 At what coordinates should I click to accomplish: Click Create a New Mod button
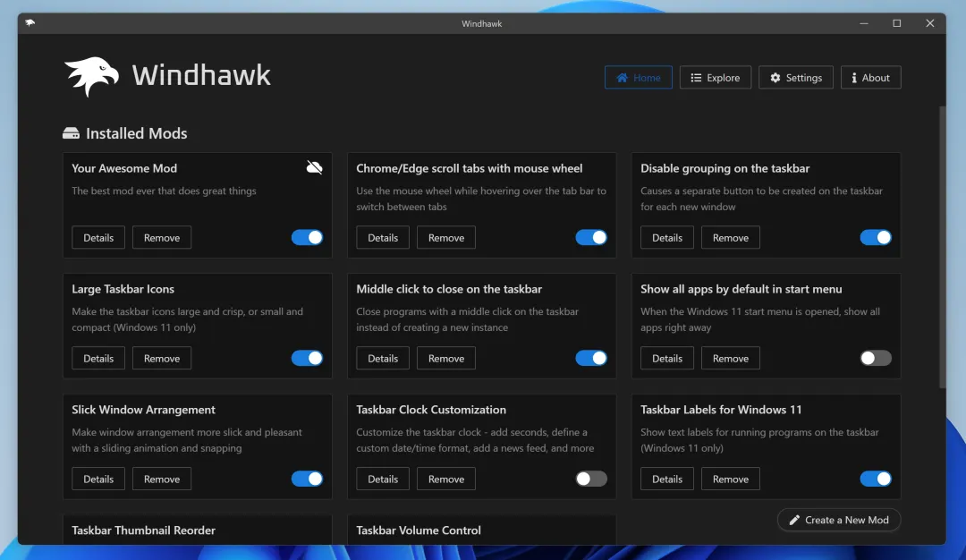[839, 520]
